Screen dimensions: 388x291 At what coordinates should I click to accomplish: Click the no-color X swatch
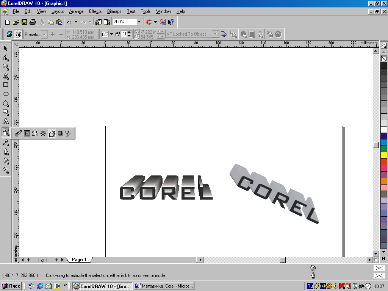coord(383,59)
